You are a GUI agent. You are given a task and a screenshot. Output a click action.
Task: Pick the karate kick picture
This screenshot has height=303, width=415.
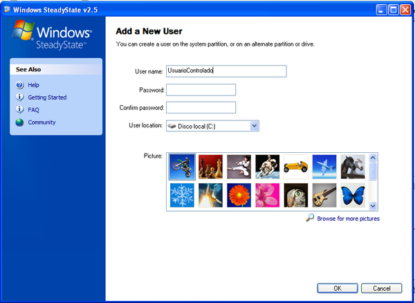pyautogui.click(x=239, y=167)
